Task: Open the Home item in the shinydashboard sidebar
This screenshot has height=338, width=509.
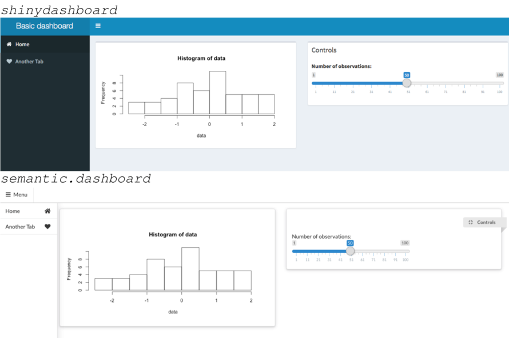Action: pos(45,45)
